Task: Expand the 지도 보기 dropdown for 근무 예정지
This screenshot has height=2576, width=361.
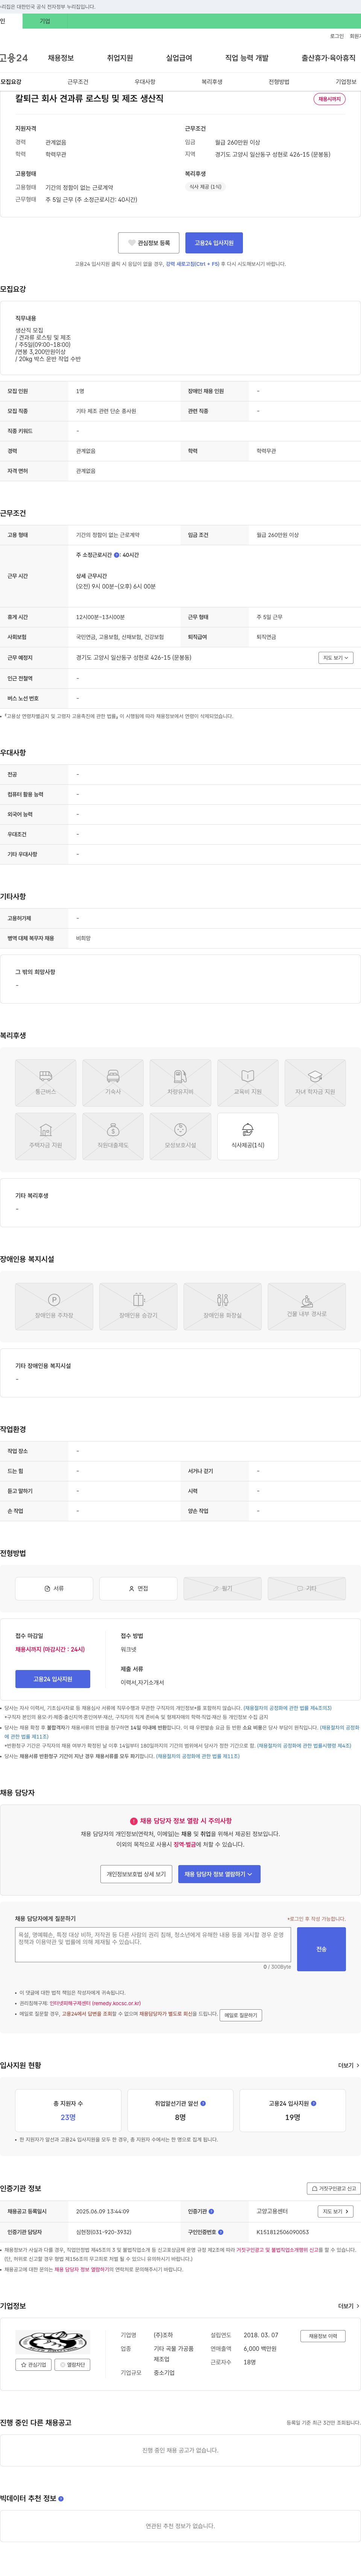Action: (x=336, y=658)
